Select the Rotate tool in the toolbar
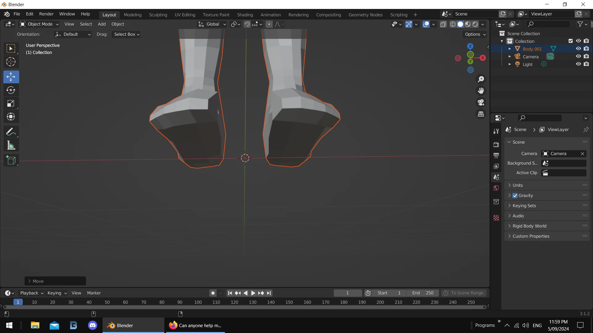 tap(11, 90)
